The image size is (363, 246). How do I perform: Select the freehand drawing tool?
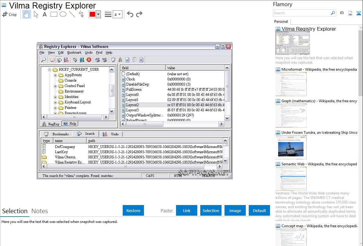pyautogui.click(x=81, y=14)
